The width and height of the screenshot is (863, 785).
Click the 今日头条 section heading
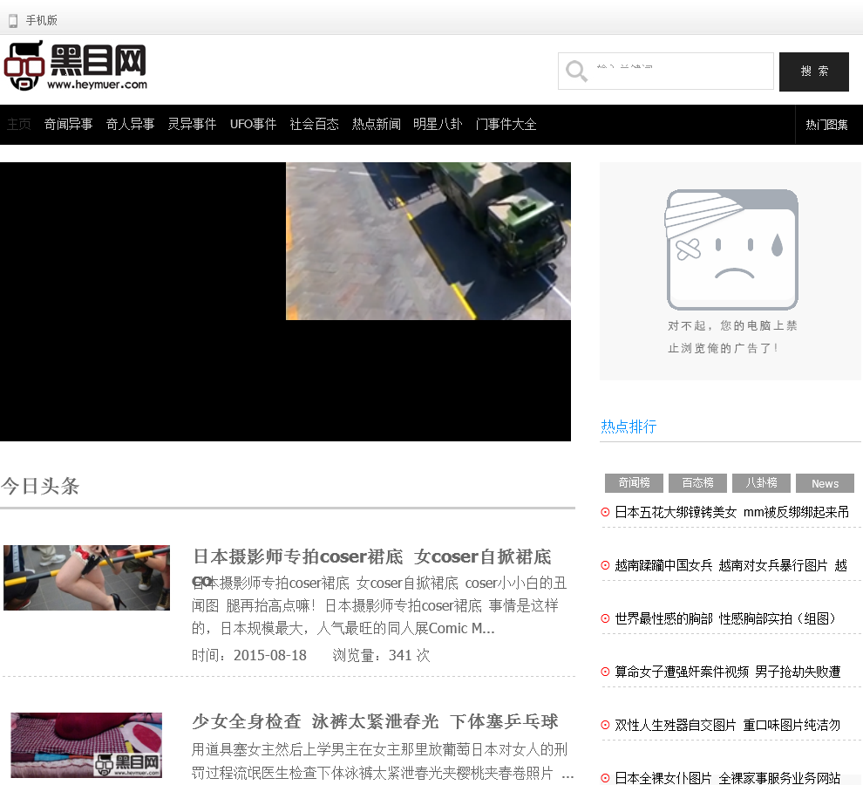(x=40, y=487)
